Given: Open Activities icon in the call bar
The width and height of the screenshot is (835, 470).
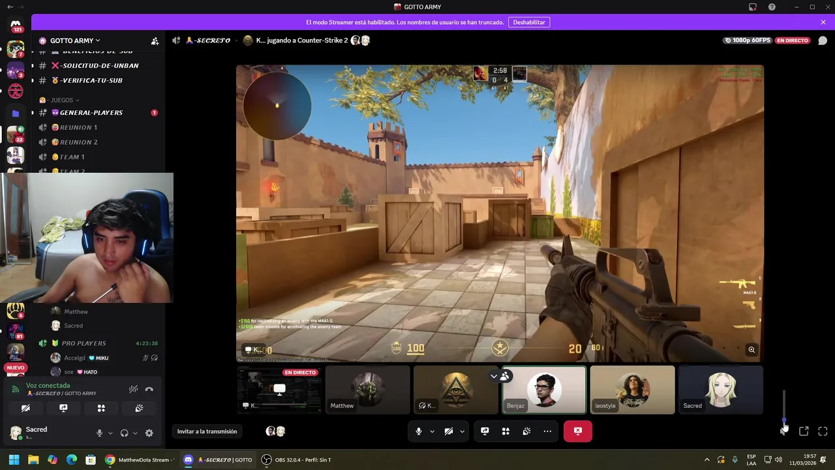Looking at the screenshot, I should [x=506, y=431].
